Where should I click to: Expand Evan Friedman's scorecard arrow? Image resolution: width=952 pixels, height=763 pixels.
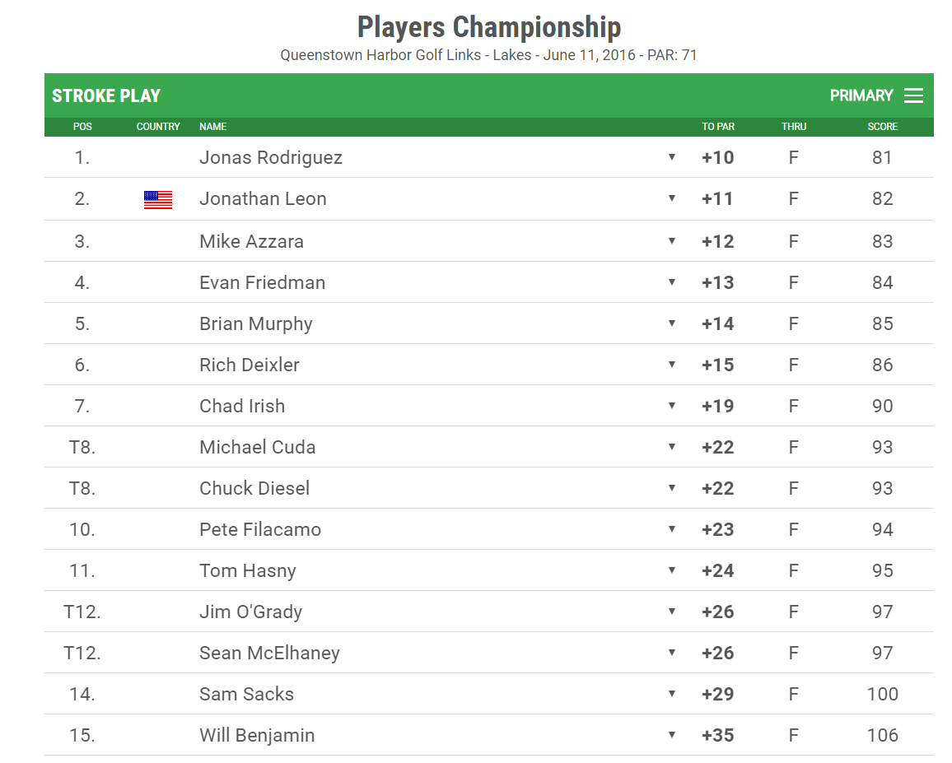[x=671, y=282]
